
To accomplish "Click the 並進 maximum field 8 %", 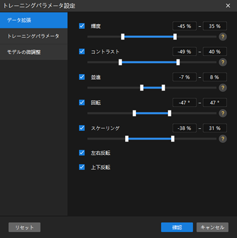I will 215,77.
